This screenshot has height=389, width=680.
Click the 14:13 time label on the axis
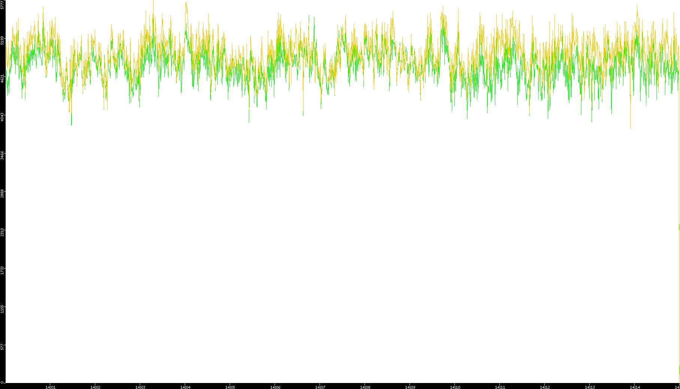590,387
